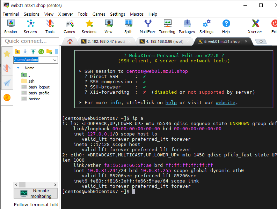Open the Games menu
The width and height of the screenshot is (277, 209).
coord(99,14)
